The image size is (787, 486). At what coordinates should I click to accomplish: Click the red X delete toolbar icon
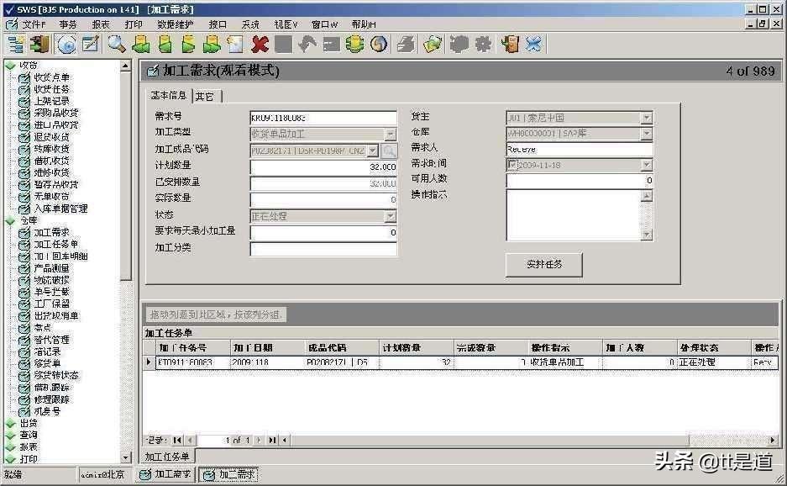[x=260, y=45]
